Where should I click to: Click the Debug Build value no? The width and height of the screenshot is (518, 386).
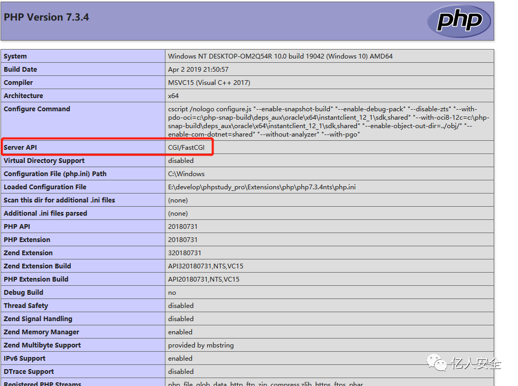tap(172, 293)
